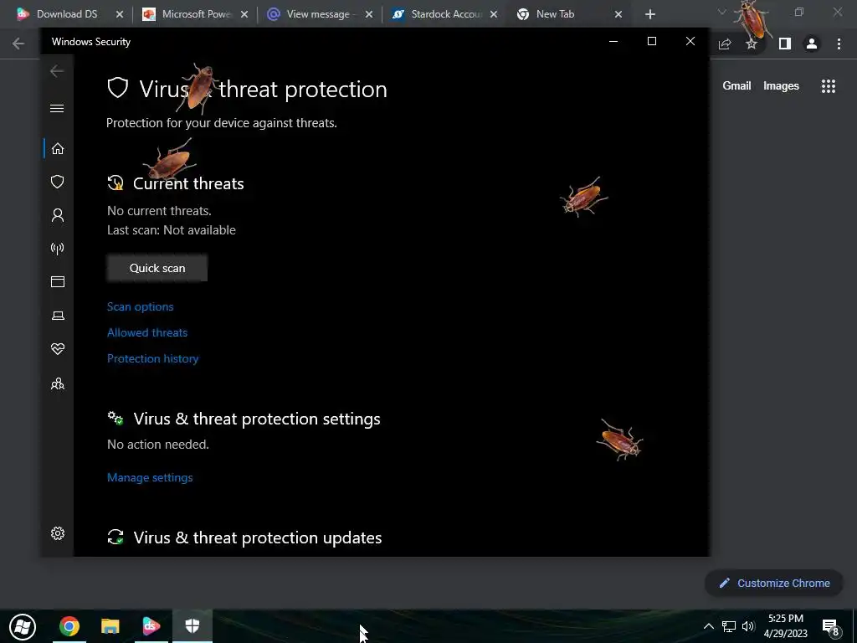This screenshot has height=643, width=857.
Task: Open the Windows Security hamburger menu
Action: point(57,108)
